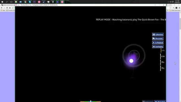The width and height of the screenshot is (181, 102).
Task: Click the Online Users button
Action: [x=148, y=101]
